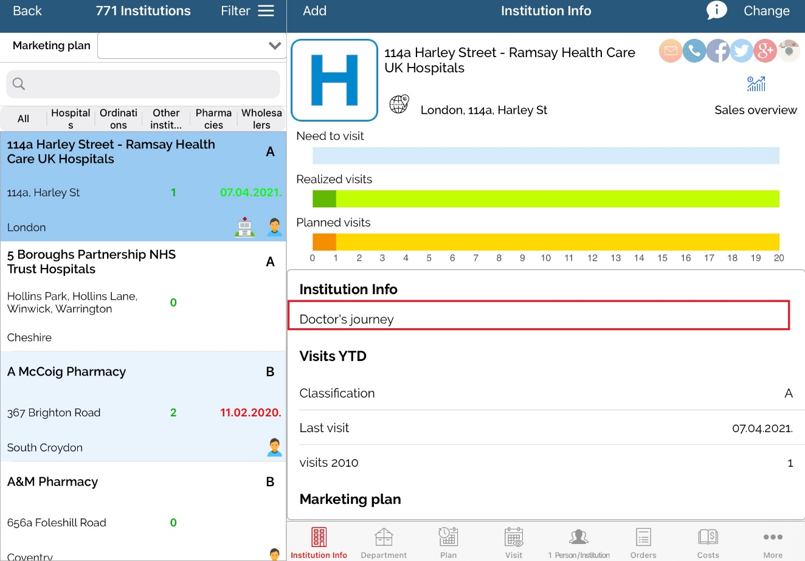Go to the Visit tab

click(x=514, y=543)
